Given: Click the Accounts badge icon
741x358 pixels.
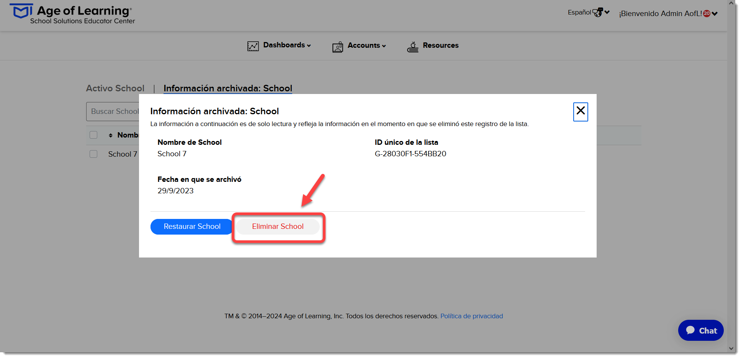Looking at the screenshot, I should click(x=338, y=47).
